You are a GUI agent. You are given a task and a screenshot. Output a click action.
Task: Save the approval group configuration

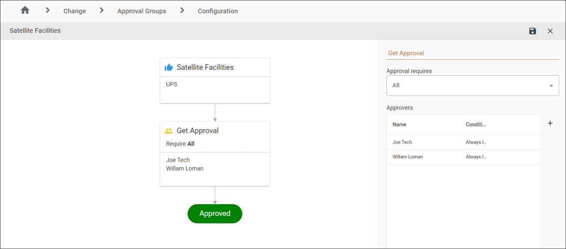click(533, 31)
